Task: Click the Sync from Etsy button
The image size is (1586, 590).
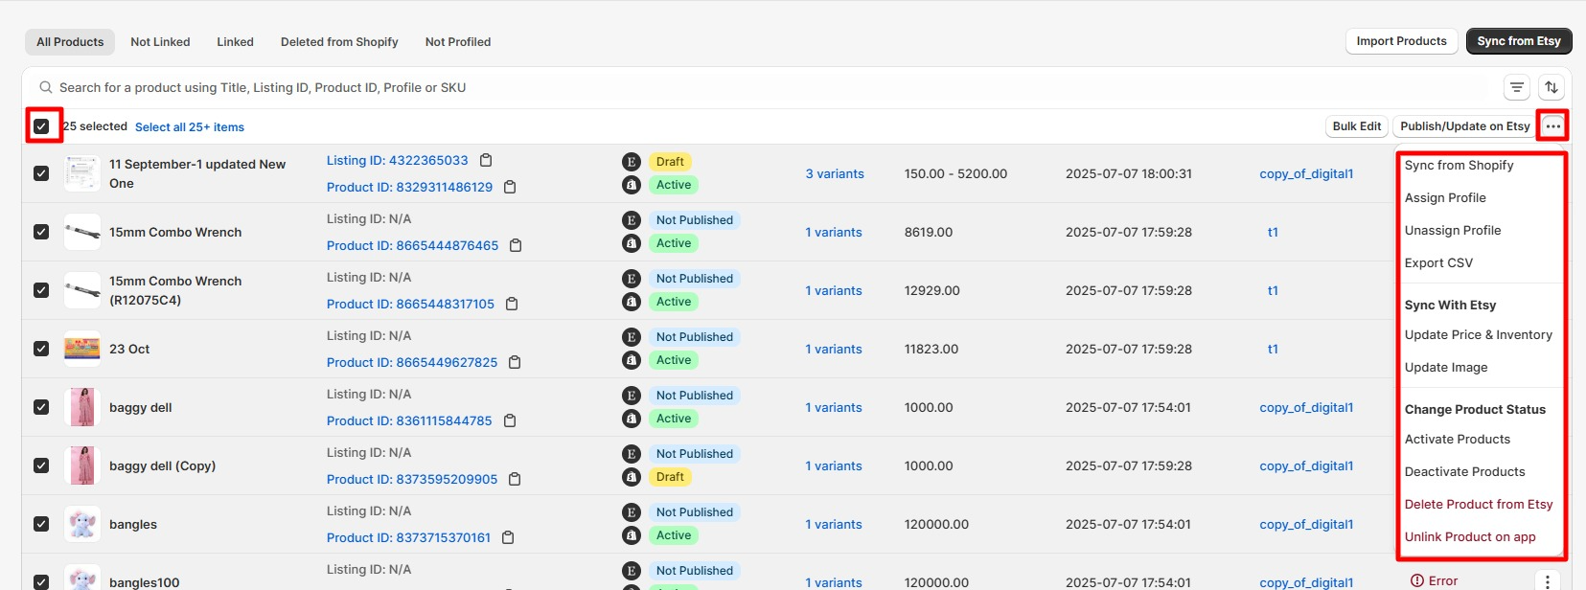Action: pyautogui.click(x=1519, y=41)
